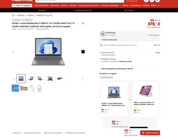Open the Televisión category
The width and height of the screenshot is (178, 137).
(x=73, y=5)
